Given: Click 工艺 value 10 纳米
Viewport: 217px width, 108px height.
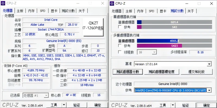Looking at the screenshot, I should tap(30, 34).
